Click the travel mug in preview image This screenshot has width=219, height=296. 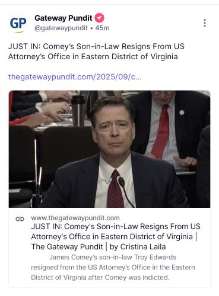pyautogui.click(x=78, y=111)
